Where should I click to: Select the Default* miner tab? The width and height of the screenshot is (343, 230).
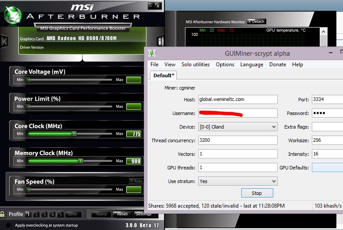pos(164,75)
